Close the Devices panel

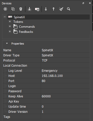tap(90, 3)
